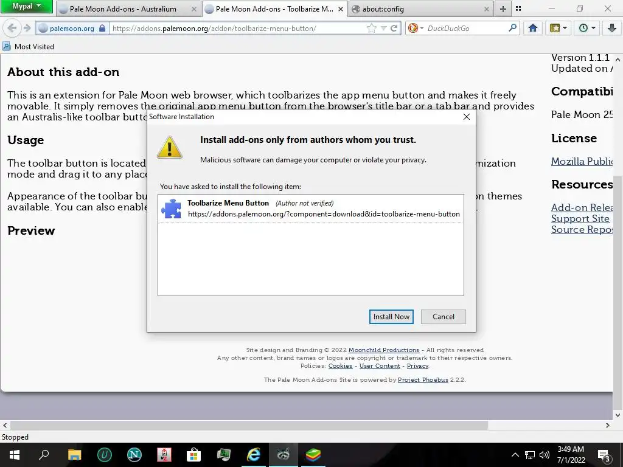Viewport: 623px width, 467px height.
Task: Open volume tray icon
Action: pyautogui.click(x=545, y=455)
